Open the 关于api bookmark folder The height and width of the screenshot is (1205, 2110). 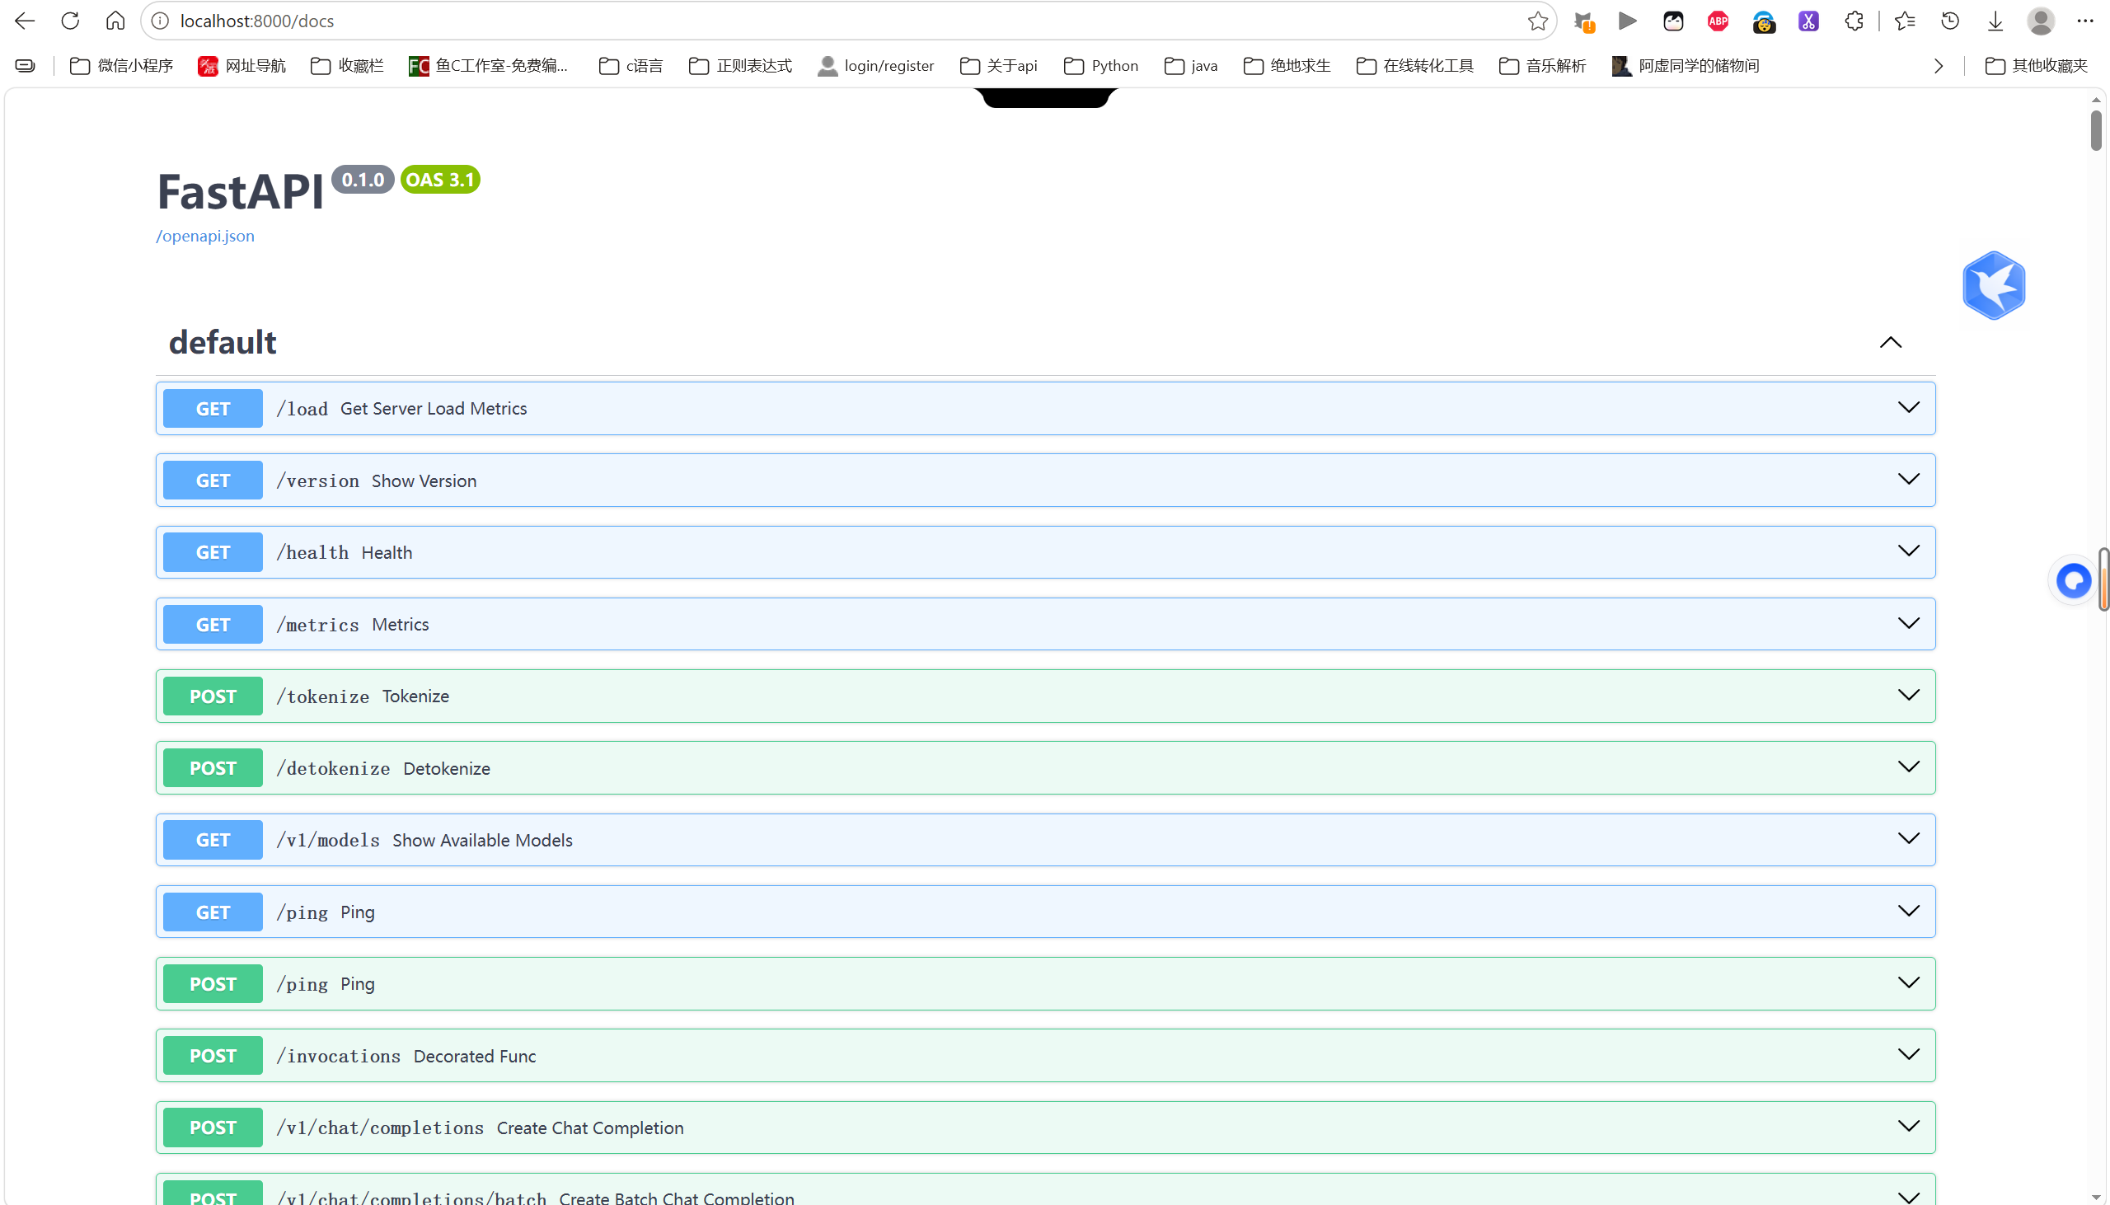click(x=998, y=65)
